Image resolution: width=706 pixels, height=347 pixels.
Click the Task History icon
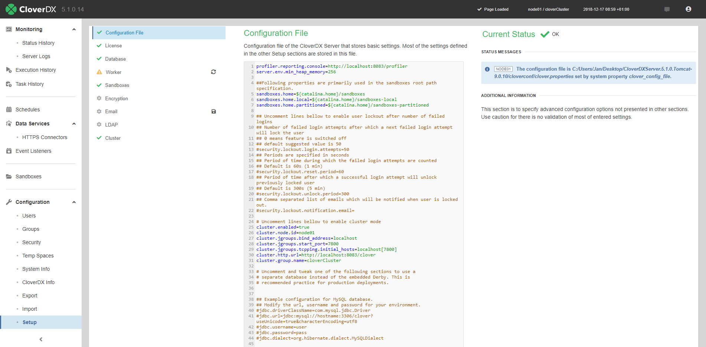pos(9,84)
